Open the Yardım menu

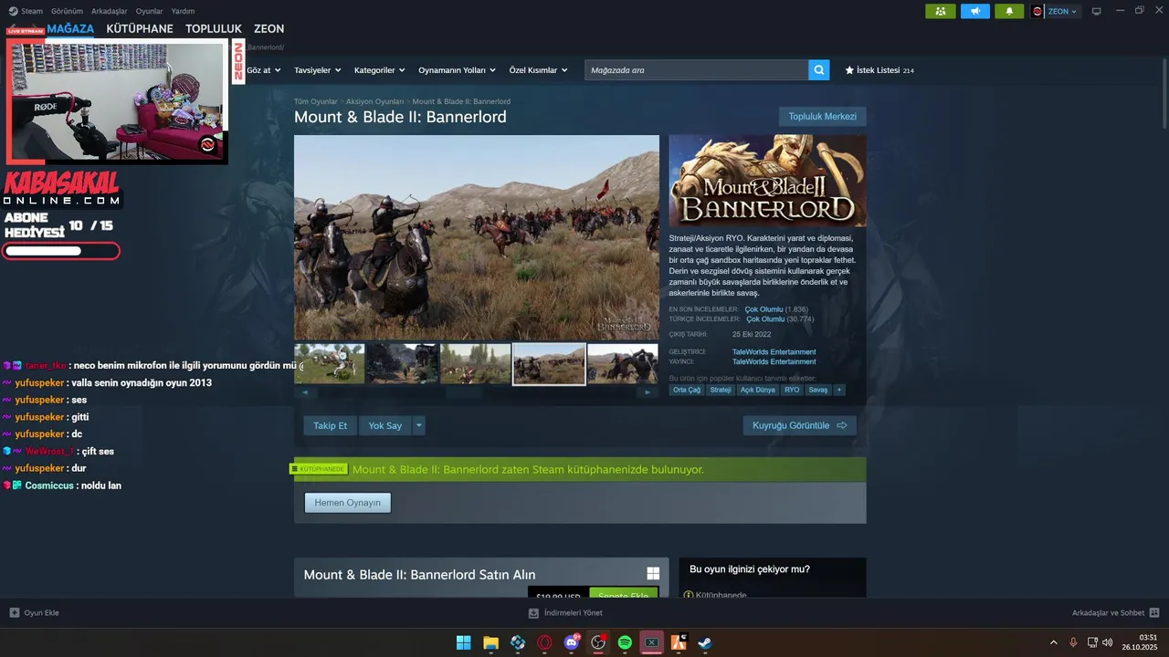tap(183, 11)
